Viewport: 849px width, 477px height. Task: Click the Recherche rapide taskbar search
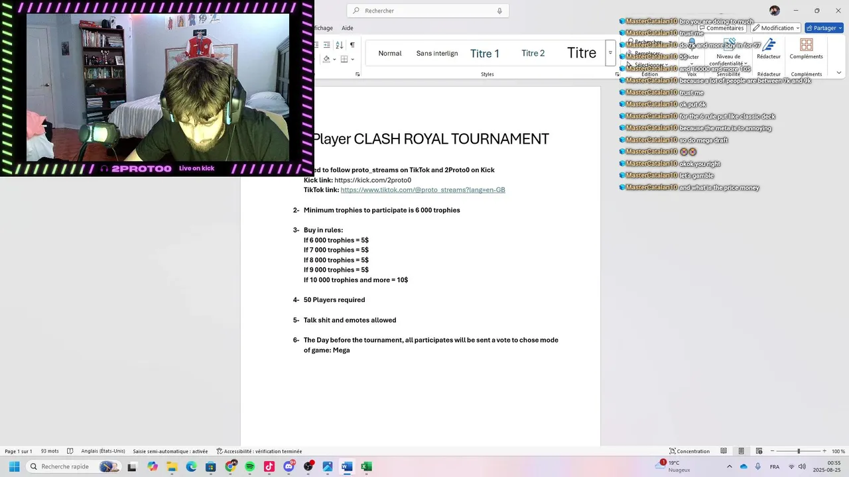click(x=74, y=466)
